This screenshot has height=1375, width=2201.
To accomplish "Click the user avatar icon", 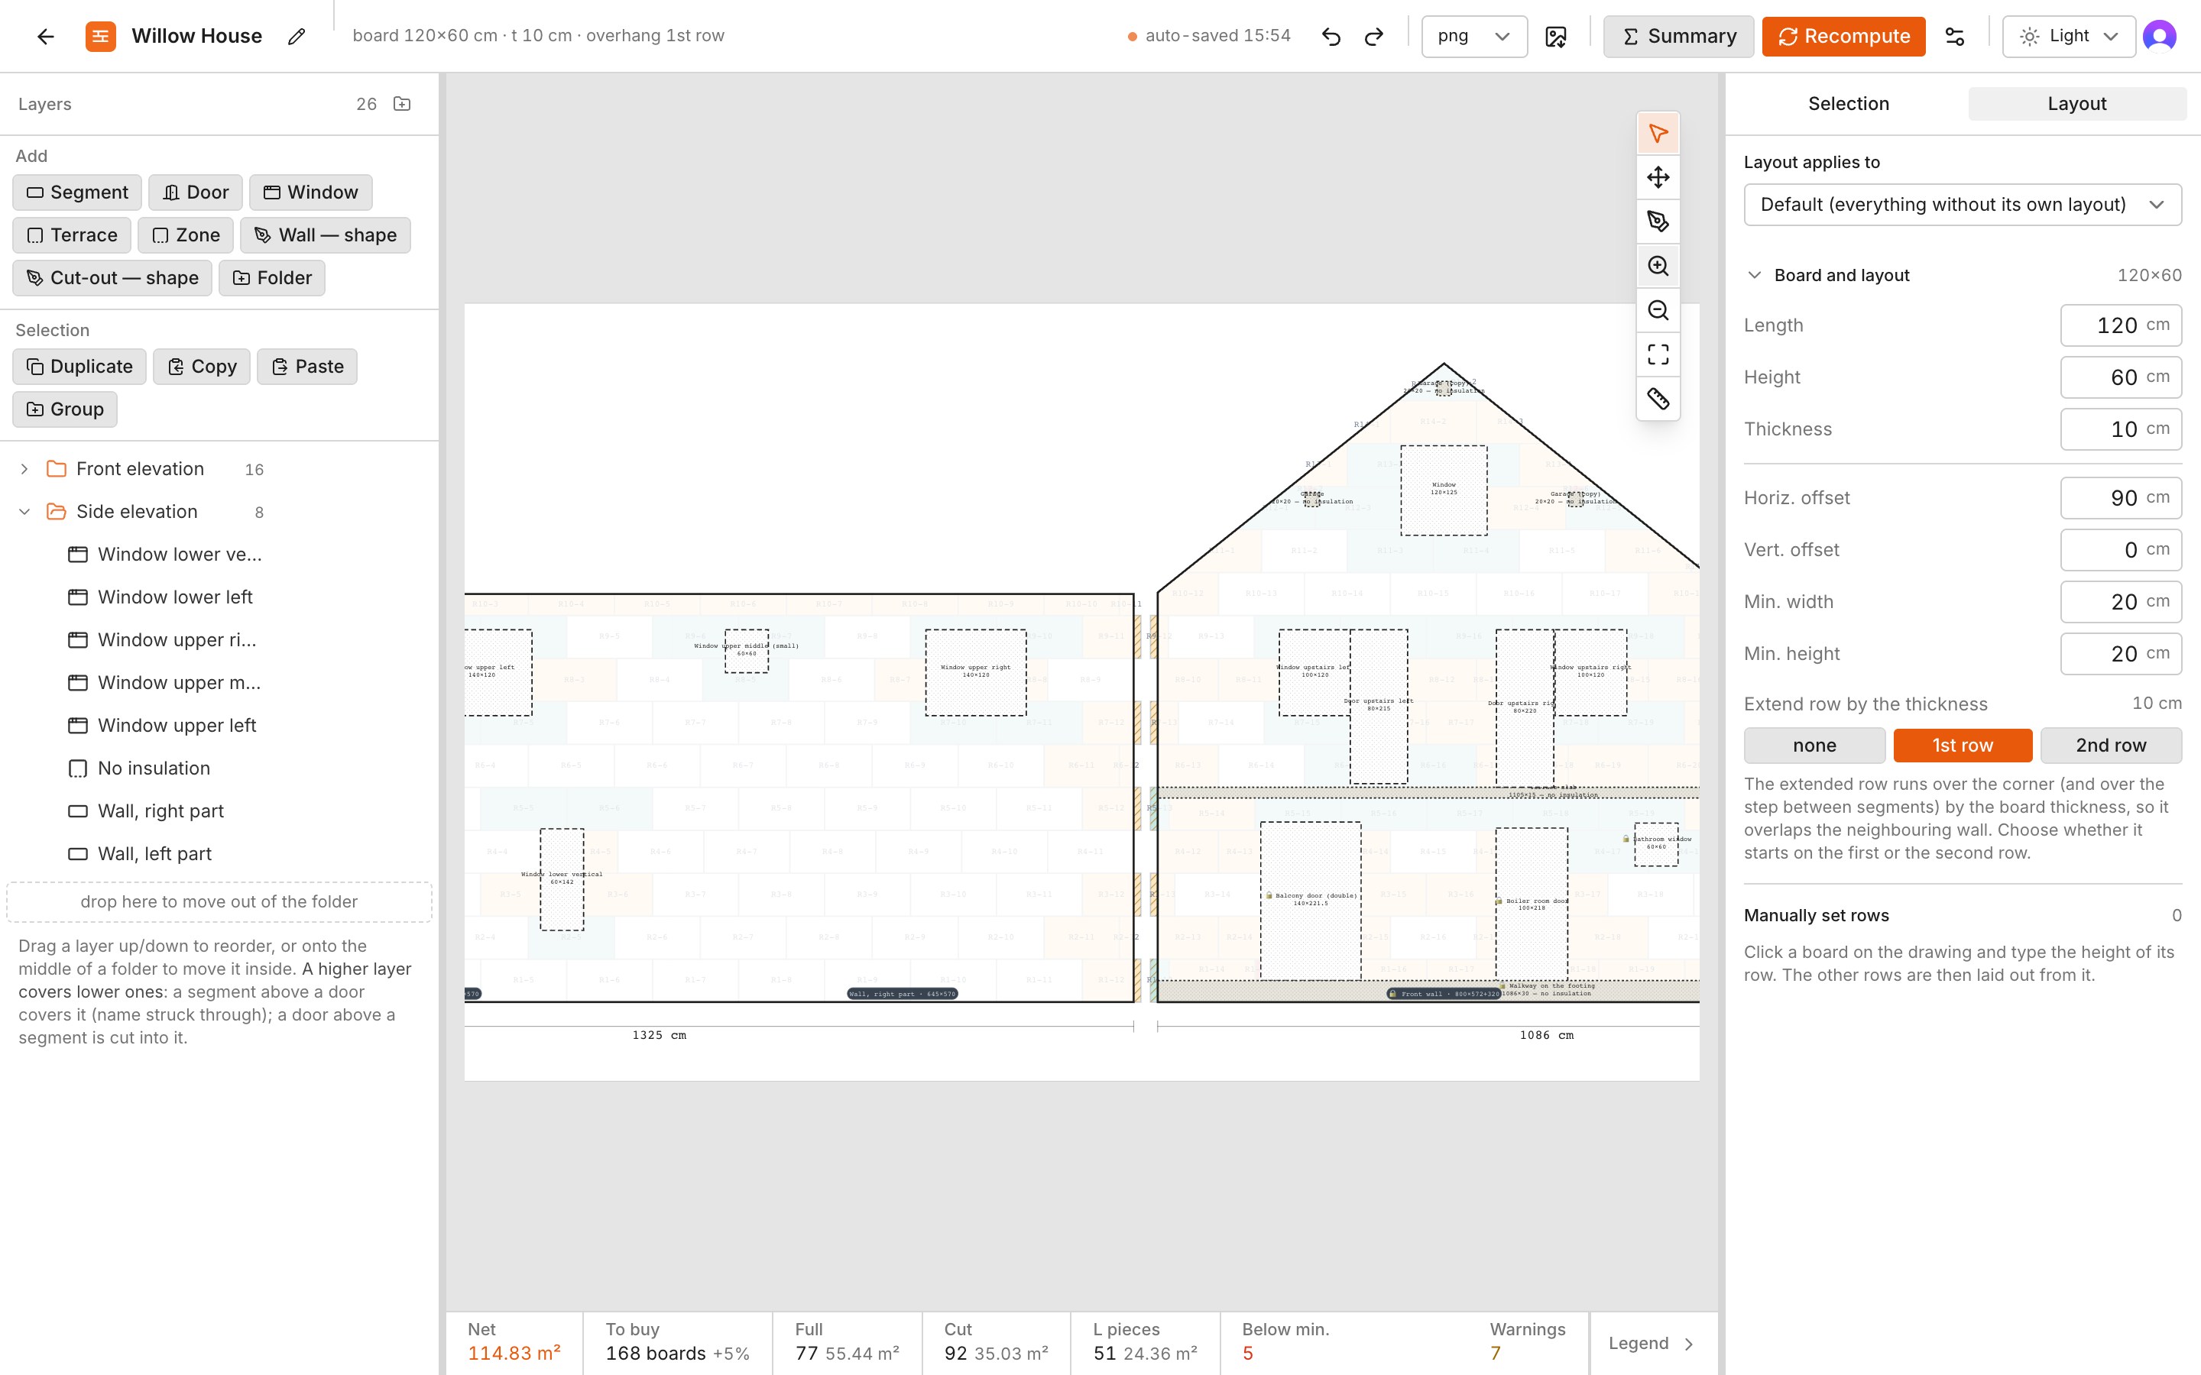I will pos(2159,37).
